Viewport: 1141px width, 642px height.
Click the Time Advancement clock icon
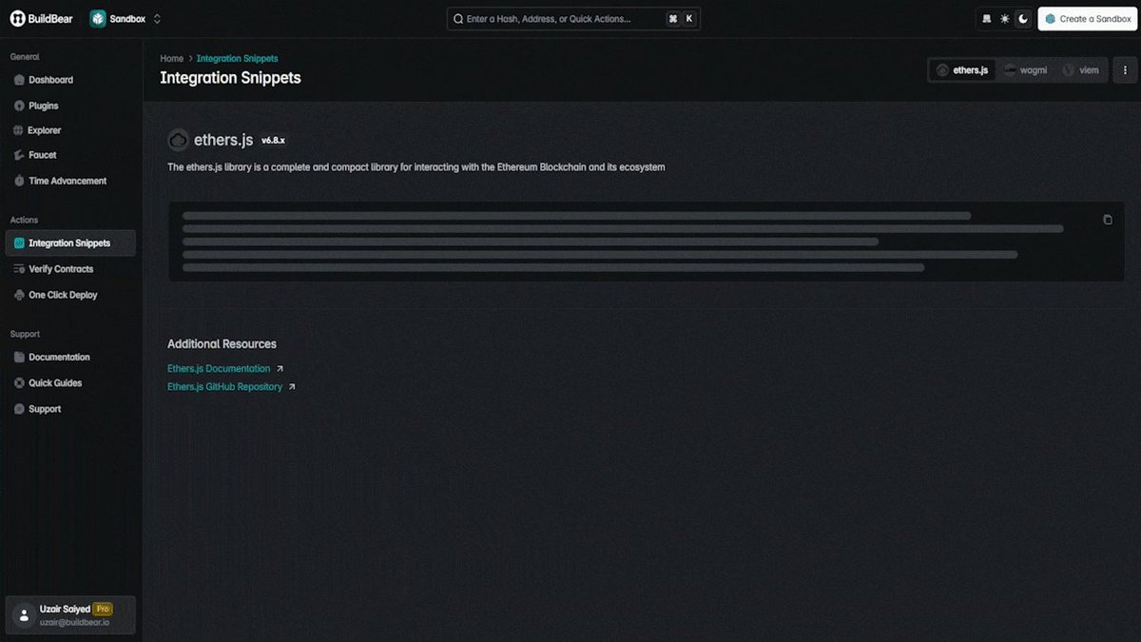click(x=20, y=181)
